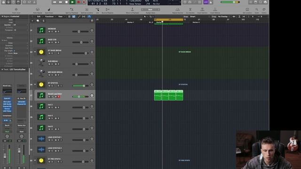Click the master output volume slider
Screen dimensions: 301x169
point(230,2)
